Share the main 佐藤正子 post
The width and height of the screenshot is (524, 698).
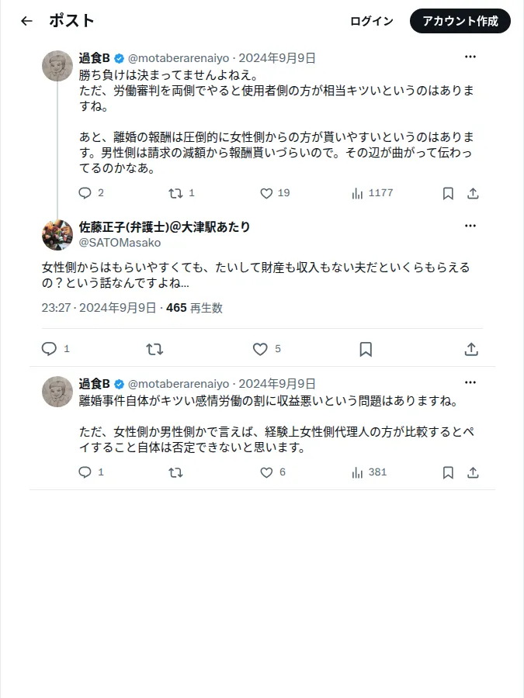click(471, 349)
